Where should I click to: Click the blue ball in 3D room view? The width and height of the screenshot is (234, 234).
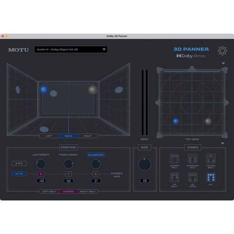coord(44,90)
